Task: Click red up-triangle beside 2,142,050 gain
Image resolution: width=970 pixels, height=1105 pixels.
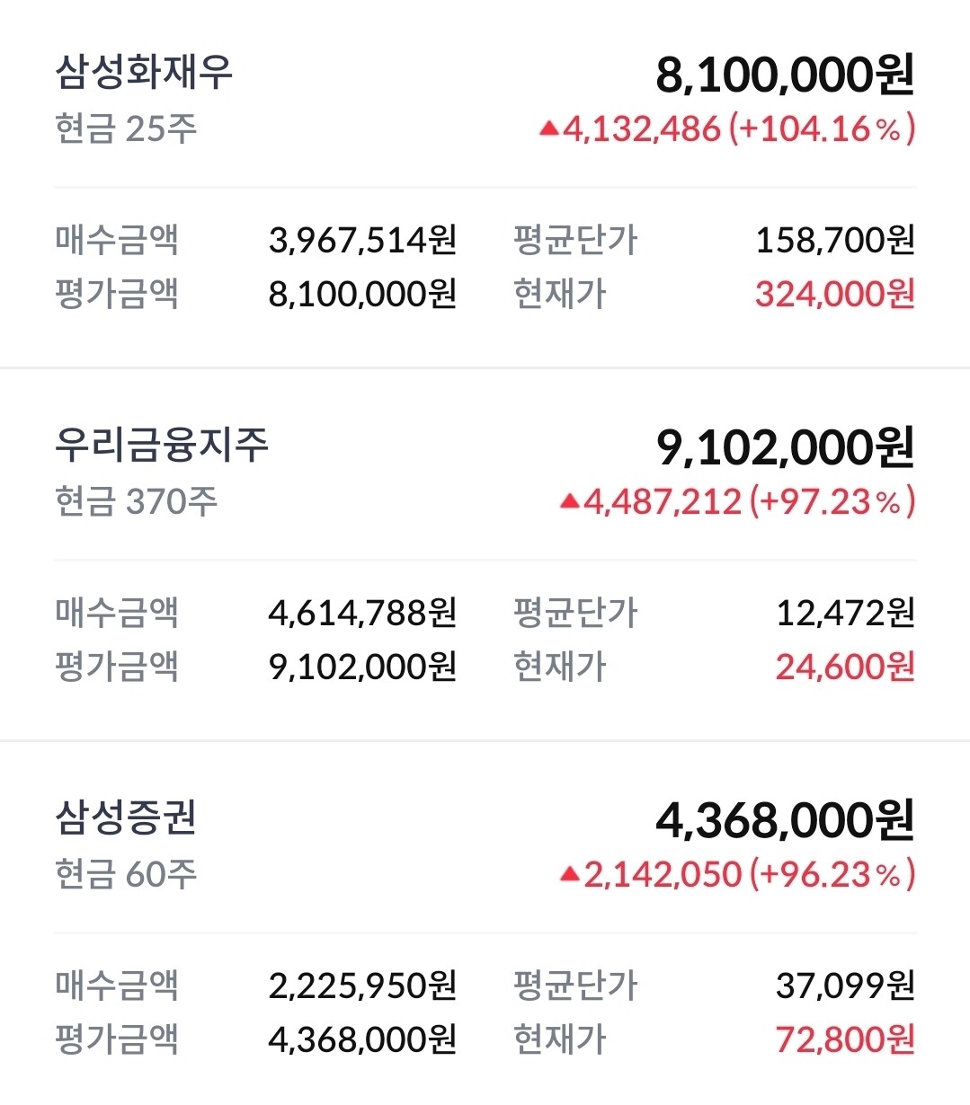Action: [570, 873]
